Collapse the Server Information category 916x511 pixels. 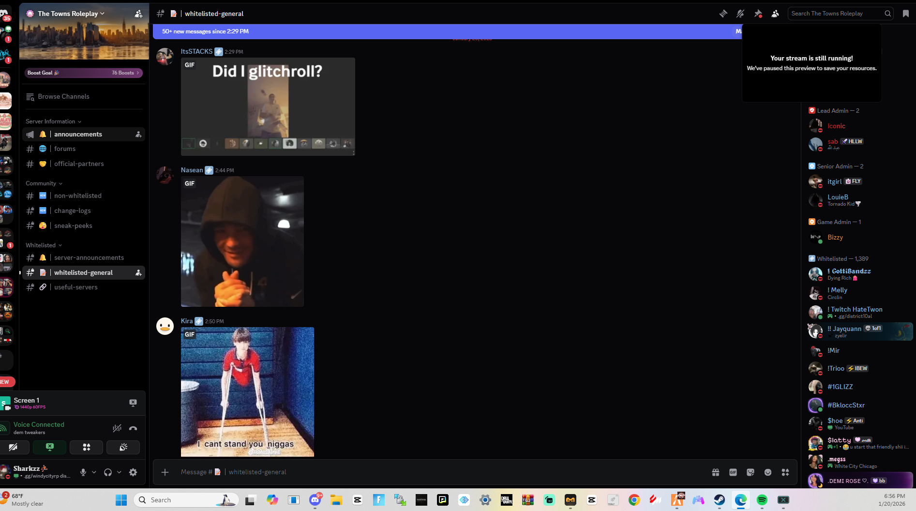[53, 121]
